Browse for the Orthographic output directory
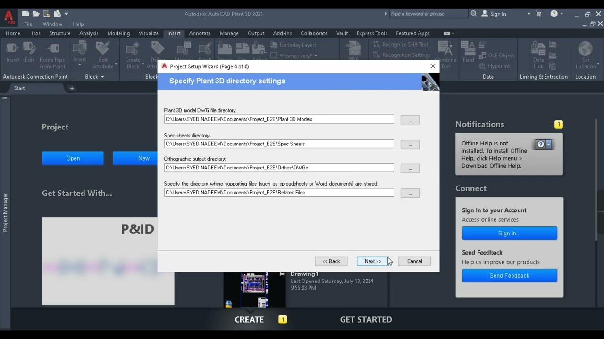 pyautogui.click(x=410, y=168)
